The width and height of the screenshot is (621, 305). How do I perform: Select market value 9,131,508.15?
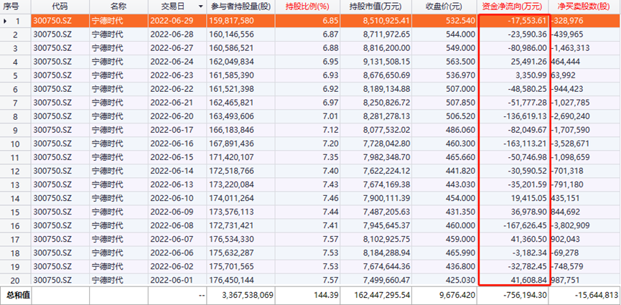coord(386,62)
